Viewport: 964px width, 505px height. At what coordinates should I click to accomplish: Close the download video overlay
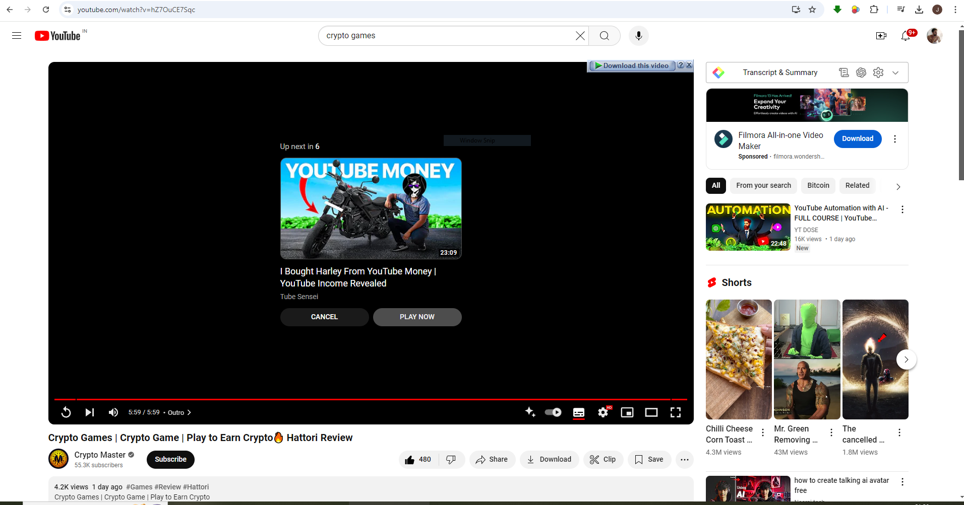[x=689, y=65]
